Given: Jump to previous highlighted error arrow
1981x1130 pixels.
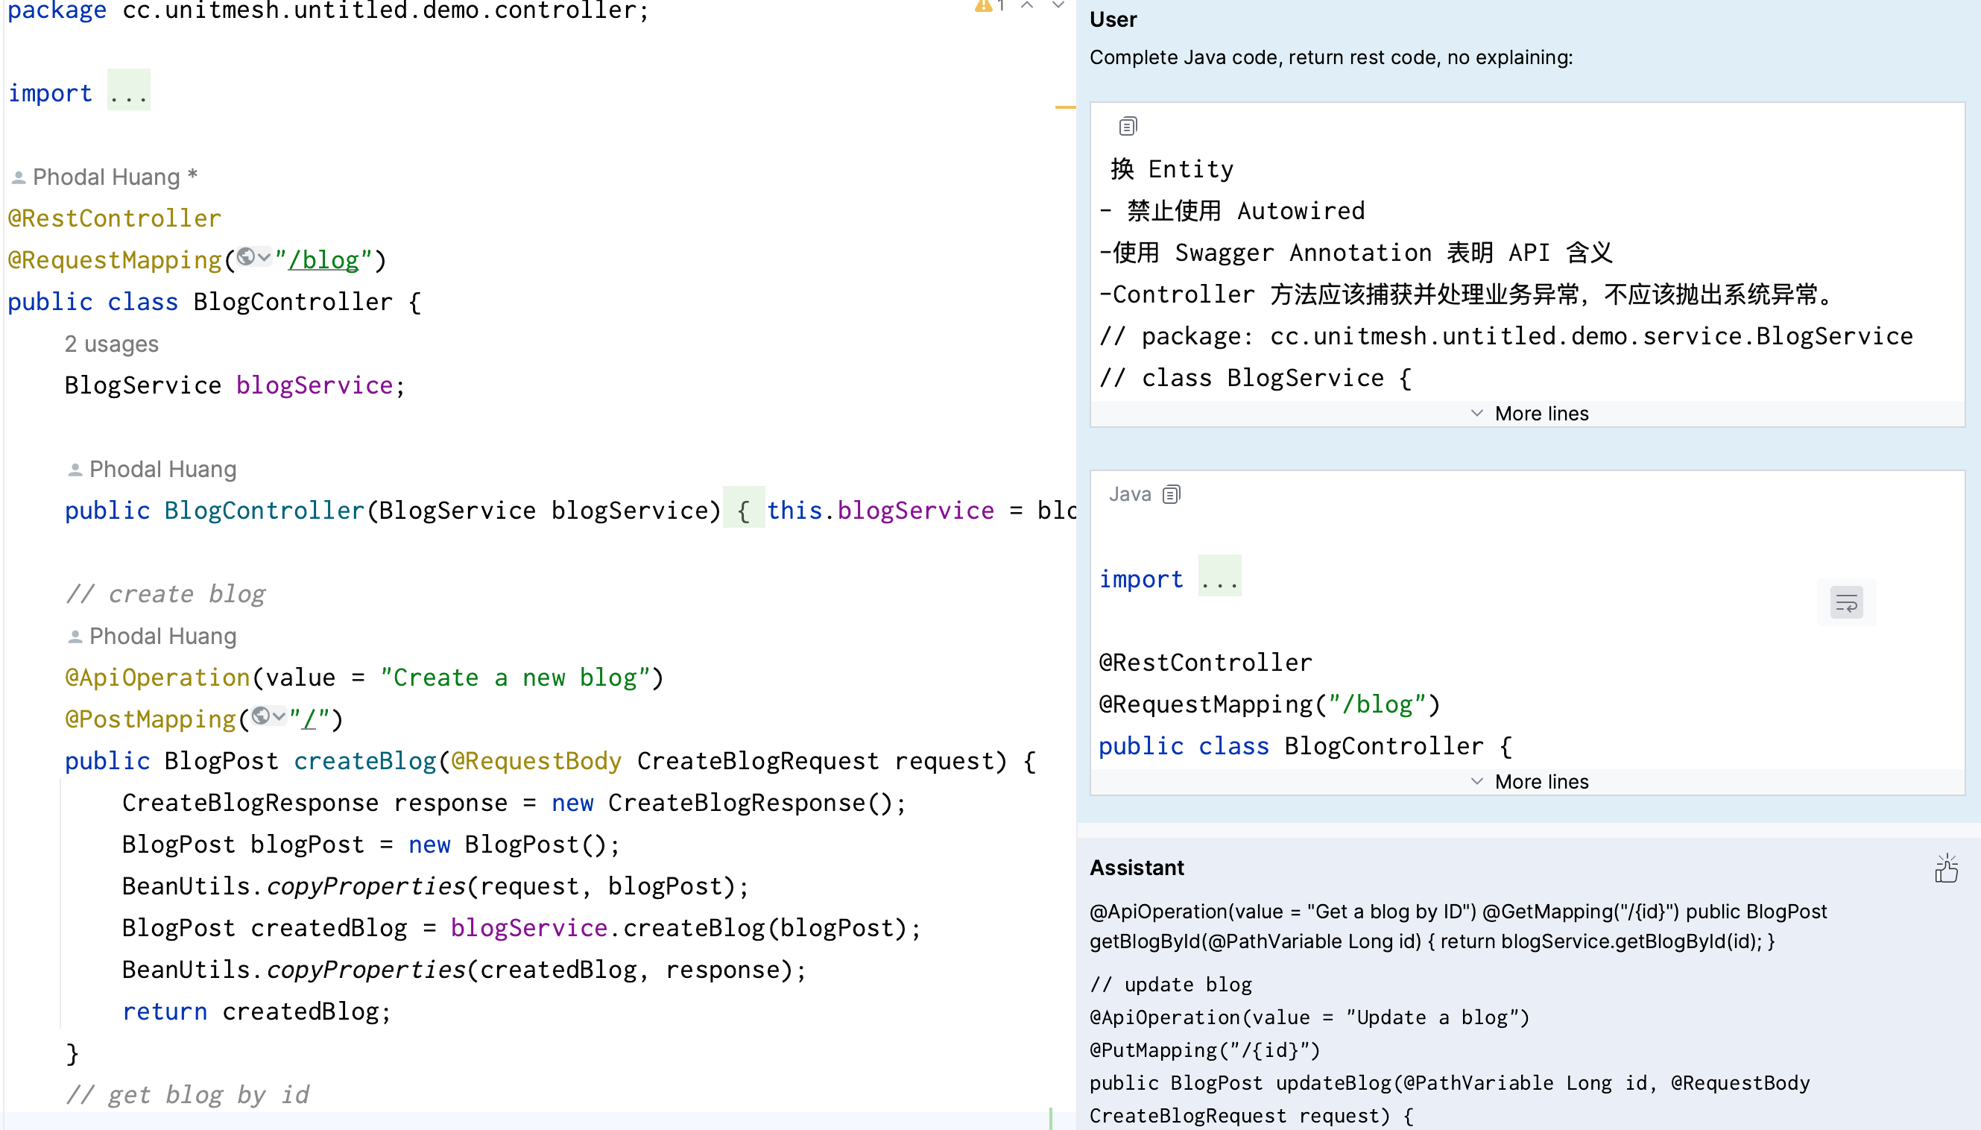Looking at the screenshot, I should 1026,6.
